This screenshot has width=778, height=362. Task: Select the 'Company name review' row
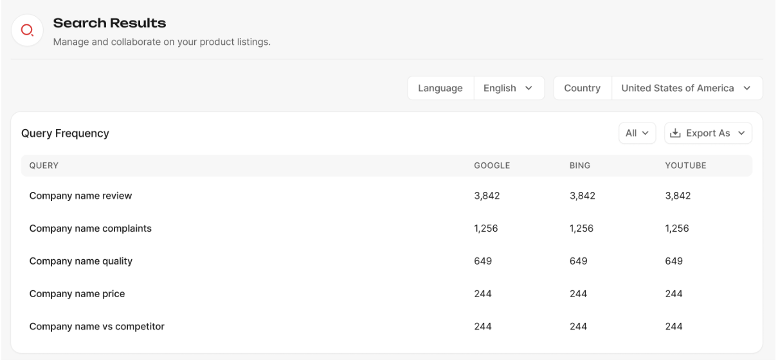386,196
